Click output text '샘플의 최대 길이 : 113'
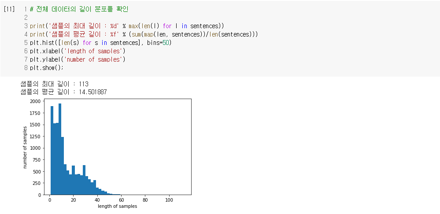 (x=55, y=84)
